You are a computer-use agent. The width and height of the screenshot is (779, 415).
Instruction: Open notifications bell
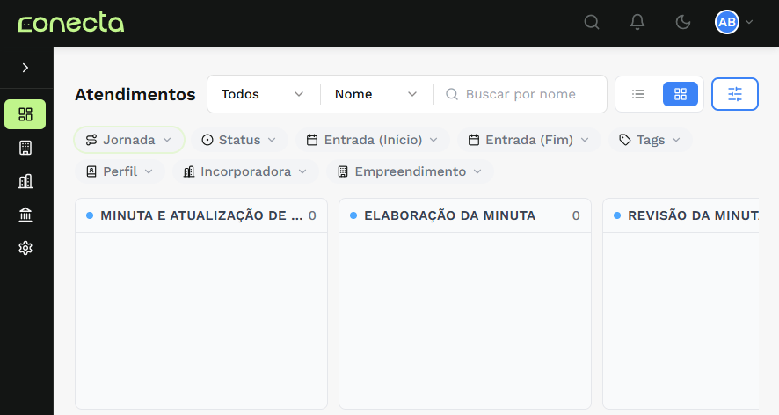click(x=637, y=22)
